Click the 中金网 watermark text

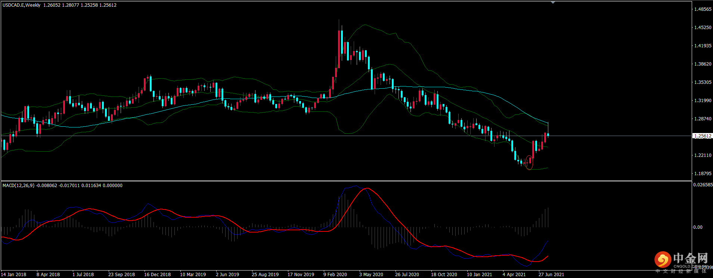pyautogui.click(x=690, y=258)
